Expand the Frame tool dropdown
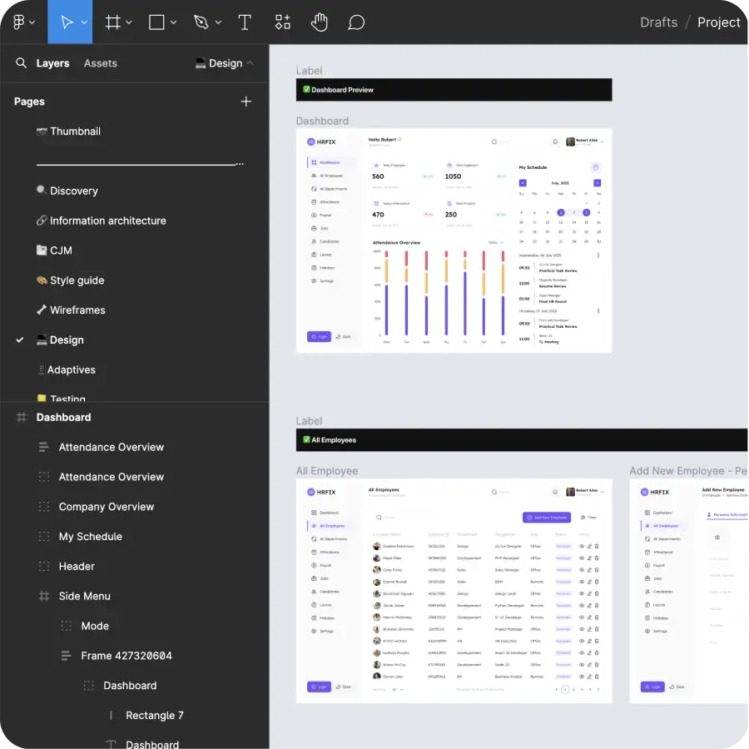This screenshot has width=749, height=749. (127, 22)
